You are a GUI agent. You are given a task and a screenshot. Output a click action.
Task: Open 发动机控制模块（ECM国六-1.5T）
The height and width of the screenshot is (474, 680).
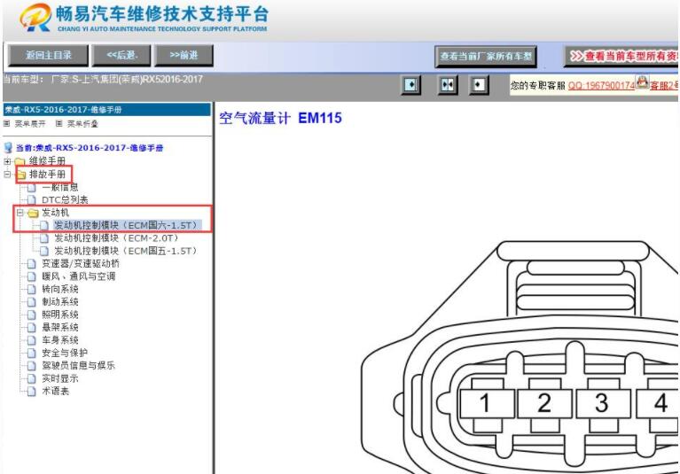click(x=127, y=225)
